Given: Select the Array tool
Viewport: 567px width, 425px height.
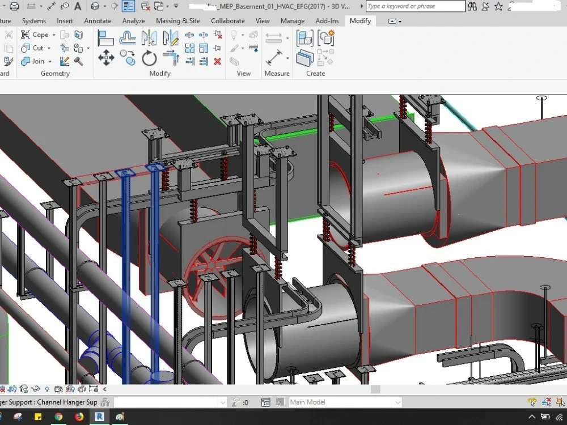Looking at the screenshot, I should point(189,48).
